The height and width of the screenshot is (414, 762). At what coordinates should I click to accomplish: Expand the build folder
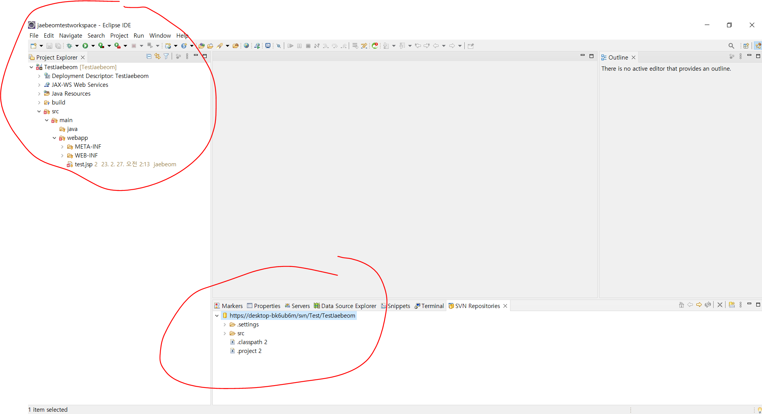click(39, 103)
